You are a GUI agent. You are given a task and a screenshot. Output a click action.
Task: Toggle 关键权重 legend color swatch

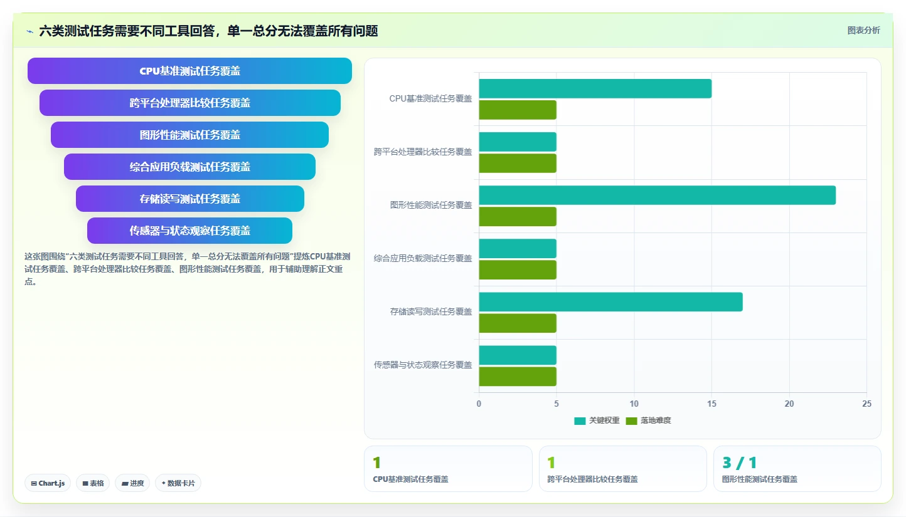(580, 420)
